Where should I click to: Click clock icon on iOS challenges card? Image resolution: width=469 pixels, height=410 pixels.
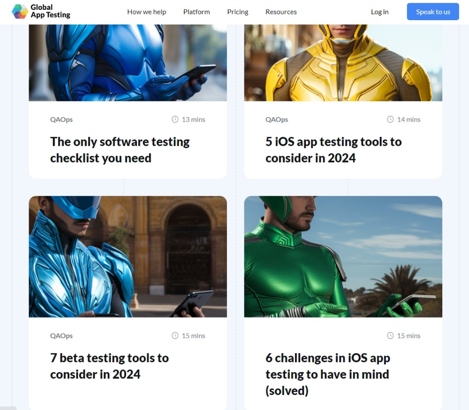coord(390,336)
